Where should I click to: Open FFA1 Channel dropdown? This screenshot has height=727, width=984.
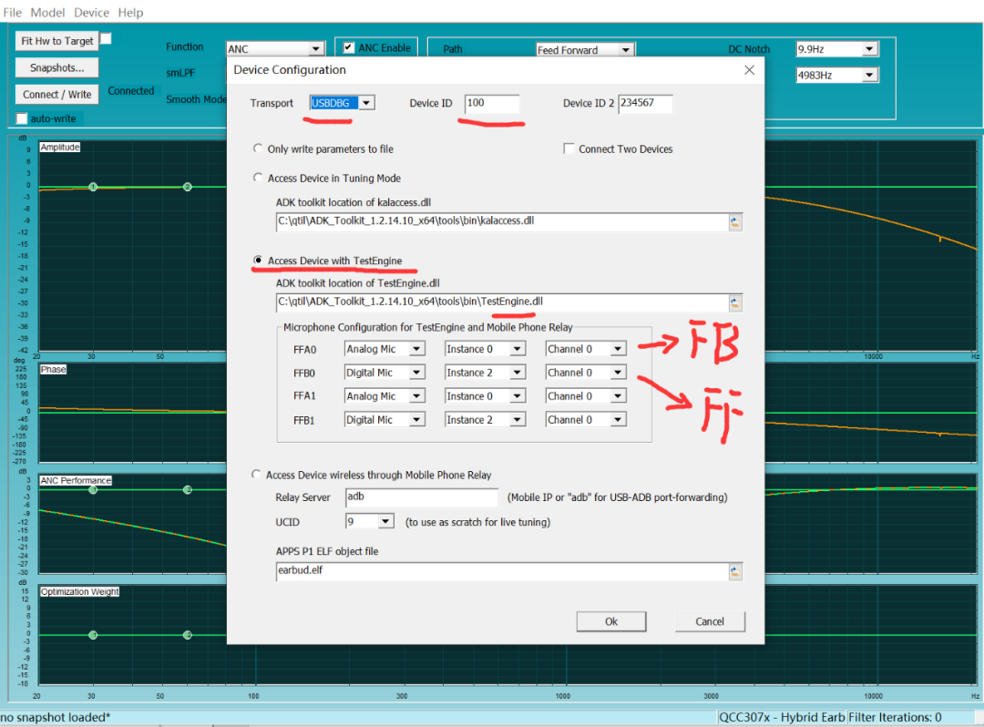pyautogui.click(x=618, y=395)
